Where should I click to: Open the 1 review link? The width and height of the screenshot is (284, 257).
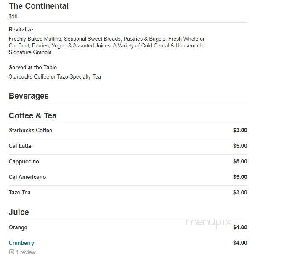click(x=26, y=252)
